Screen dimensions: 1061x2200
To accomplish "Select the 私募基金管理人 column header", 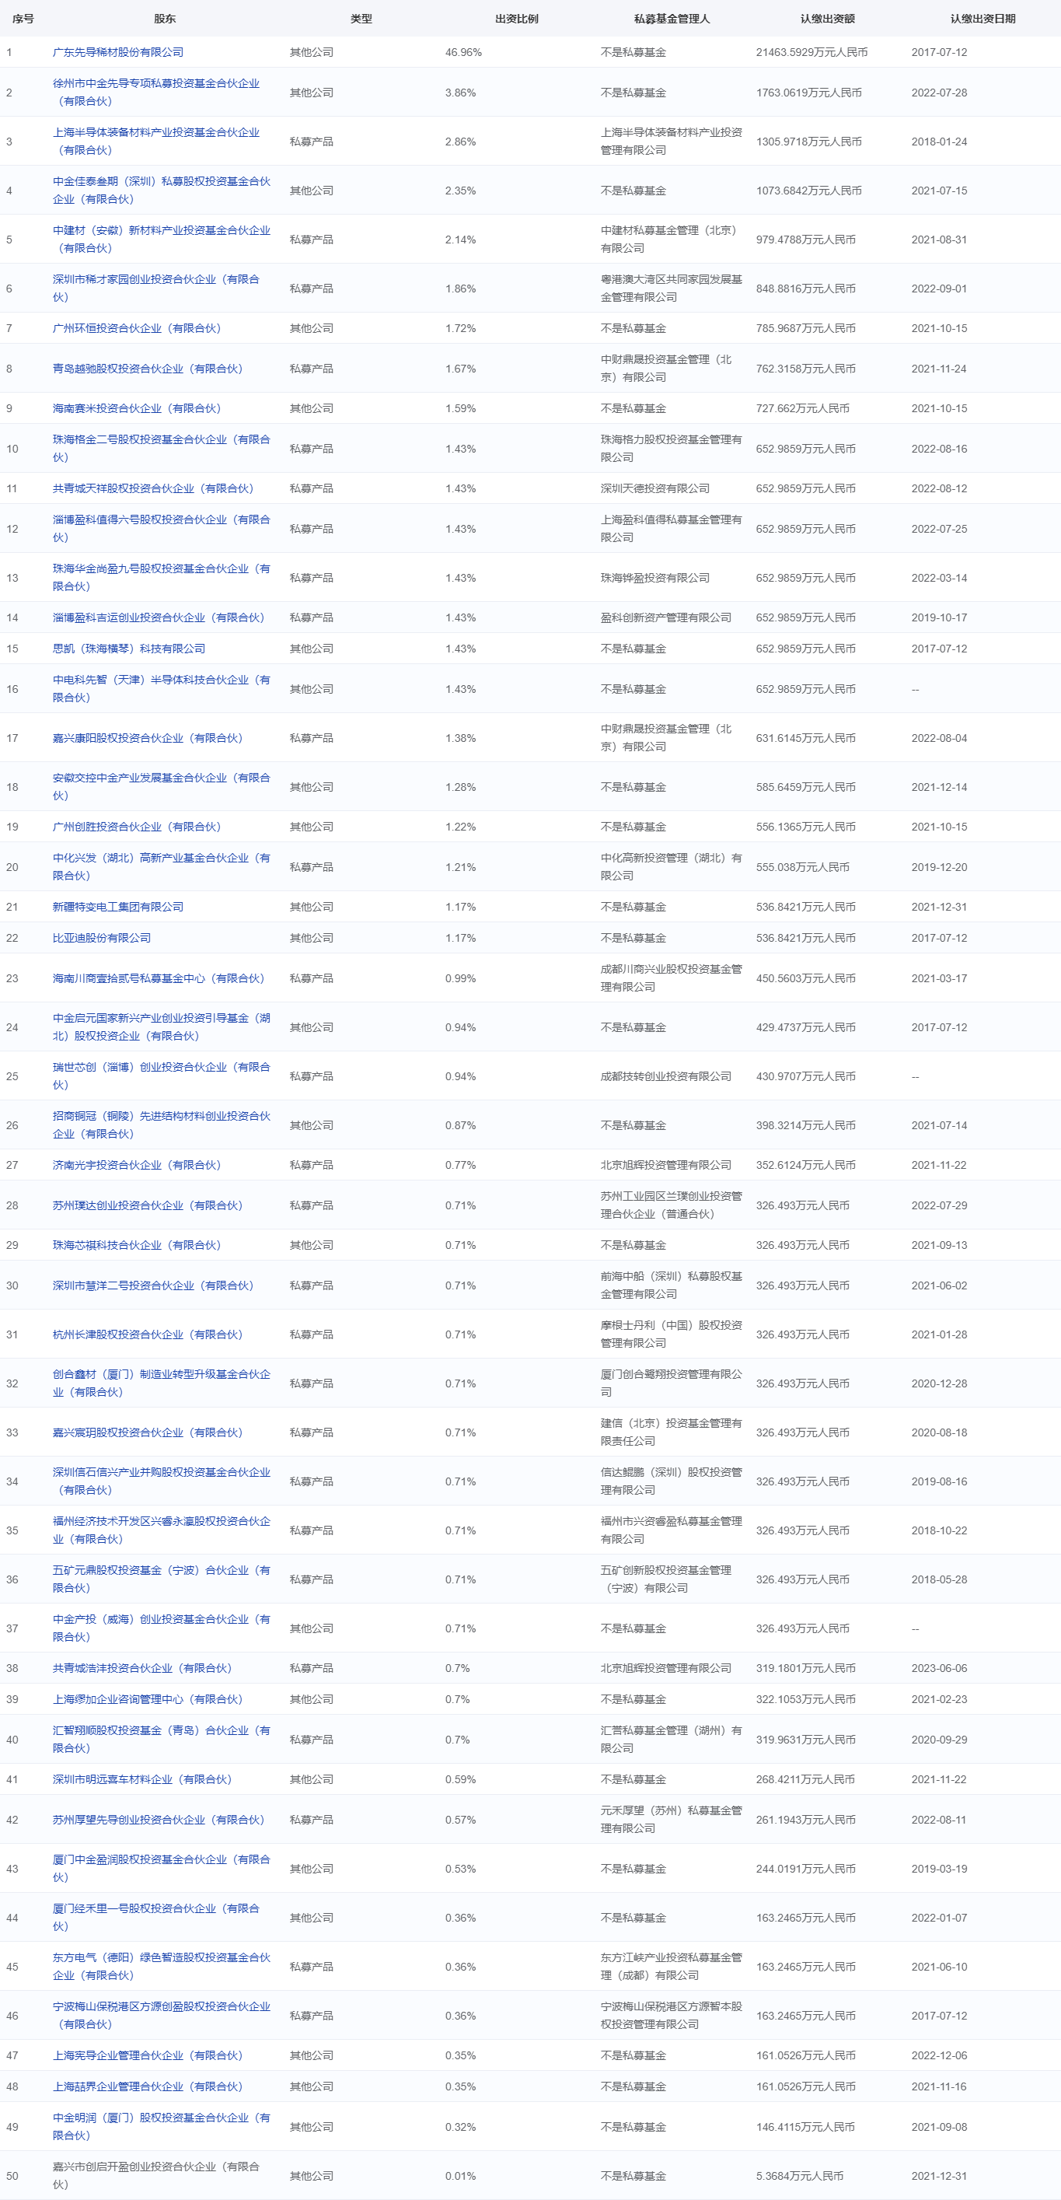I will point(672,19).
